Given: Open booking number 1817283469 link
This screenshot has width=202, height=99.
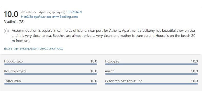Looking at the screenshot, I should click(74, 12).
